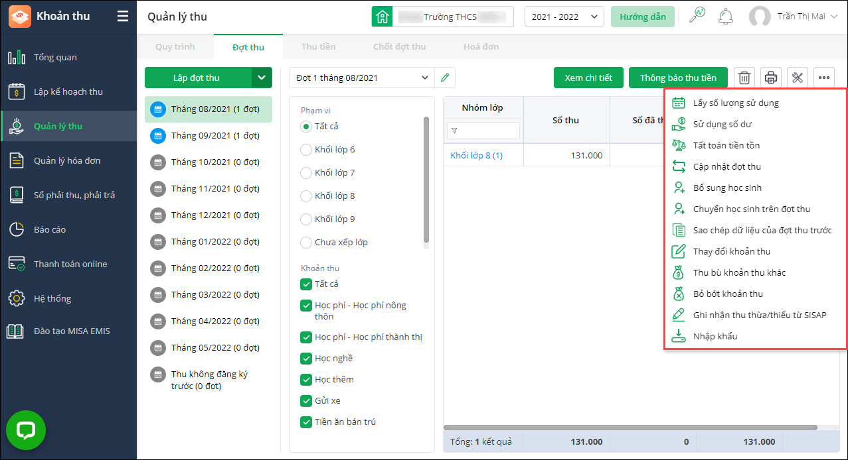Open the Đợt 1 tháng 08/2021 dropdown
The image size is (848, 460).
coord(362,78)
